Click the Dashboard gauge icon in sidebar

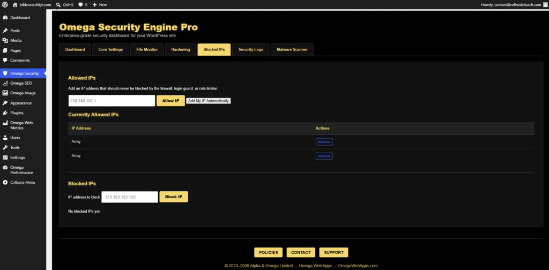pos(5,18)
